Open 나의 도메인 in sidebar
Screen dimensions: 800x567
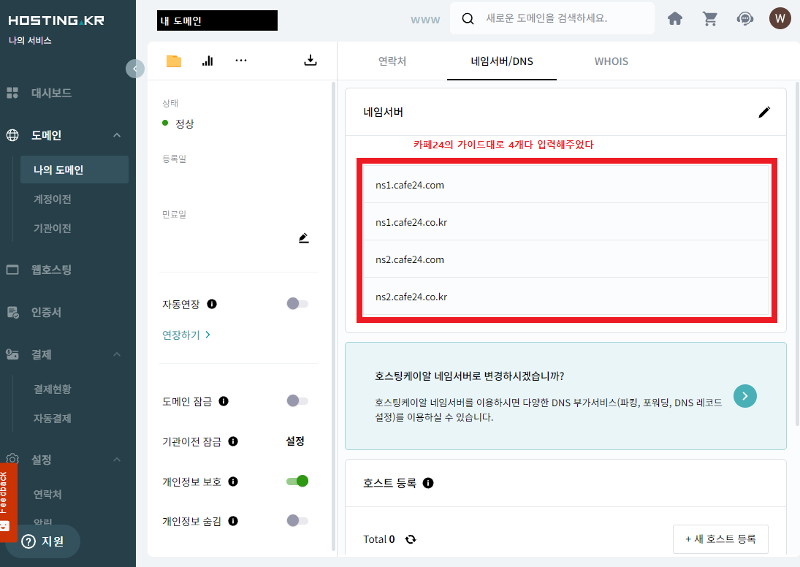point(75,170)
